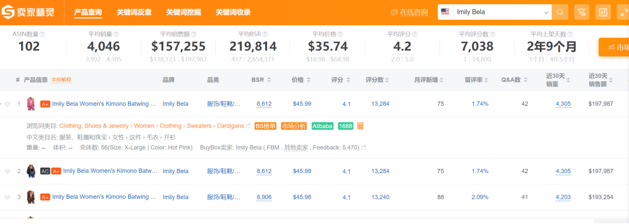This screenshot has height=224, width=629.
Task: Switch to the 关键词挖掘 tab
Action: 184,13
